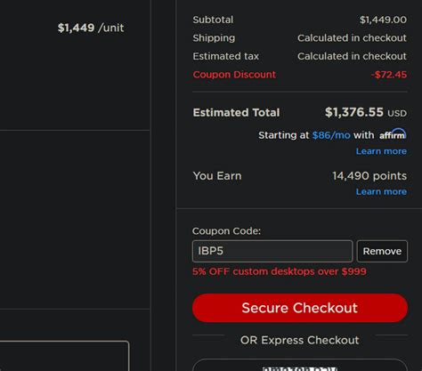Image resolution: width=422 pixels, height=371 pixels.
Task: Click the Estimated Total label
Action: (236, 113)
